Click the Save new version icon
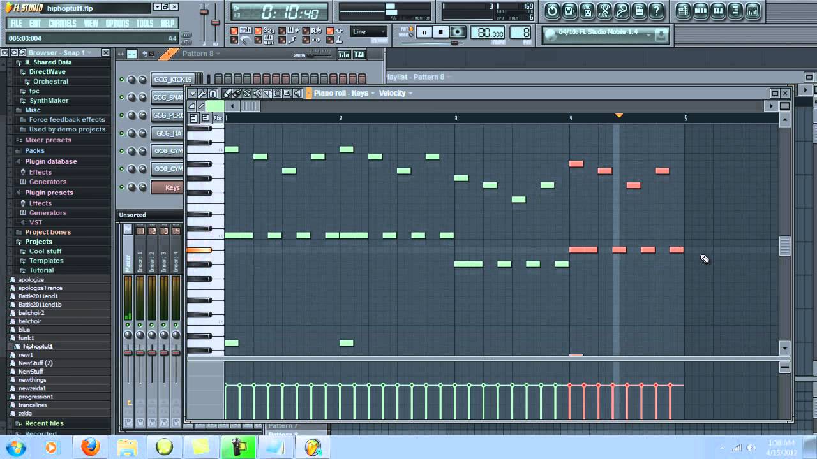The height and width of the screenshot is (459, 817). coord(569,10)
